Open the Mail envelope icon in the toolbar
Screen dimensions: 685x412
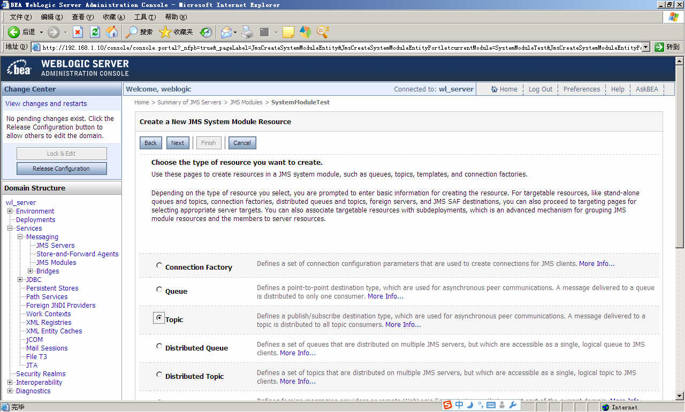pyautogui.click(x=226, y=32)
